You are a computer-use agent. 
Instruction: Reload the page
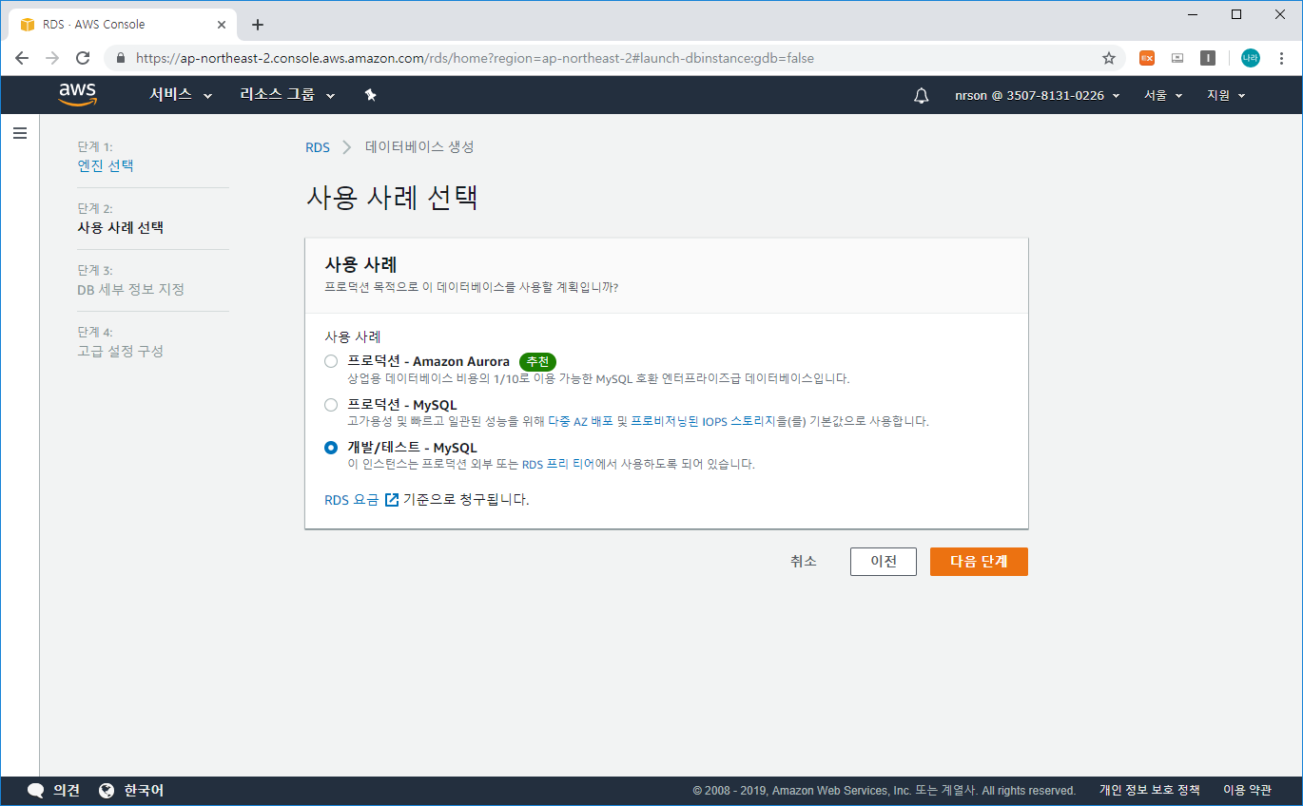(83, 58)
